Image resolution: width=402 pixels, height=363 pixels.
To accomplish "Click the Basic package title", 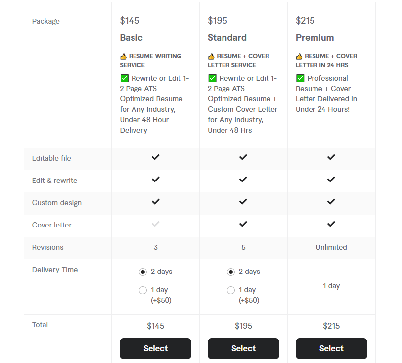I will click(131, 38).
